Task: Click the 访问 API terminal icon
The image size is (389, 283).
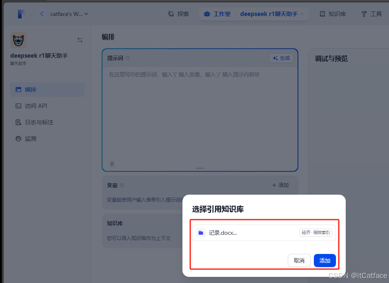Action: (x=18, y=106)
